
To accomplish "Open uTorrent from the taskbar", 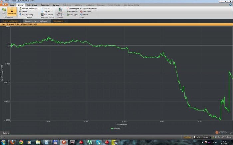I will [90, 142].
